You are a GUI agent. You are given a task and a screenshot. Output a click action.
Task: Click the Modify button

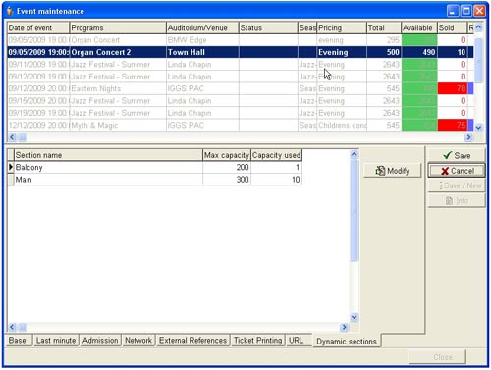[392, 171]
